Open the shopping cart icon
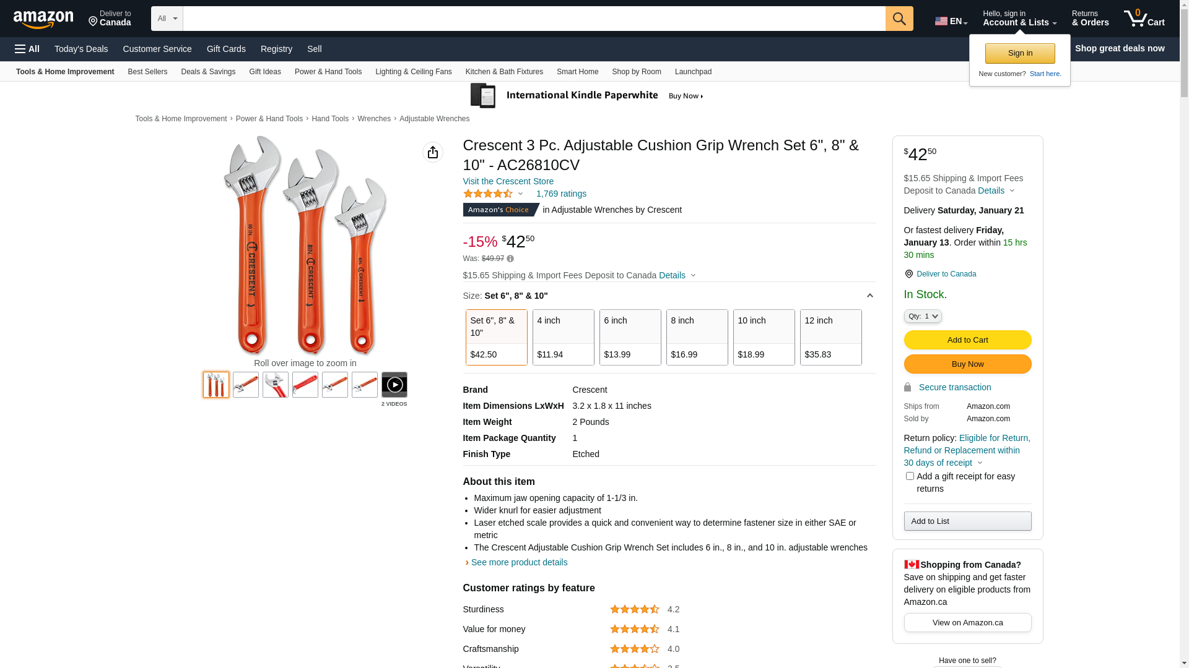The width and height of the screenshot is (1189, 668). click(x=1143, y=19)
